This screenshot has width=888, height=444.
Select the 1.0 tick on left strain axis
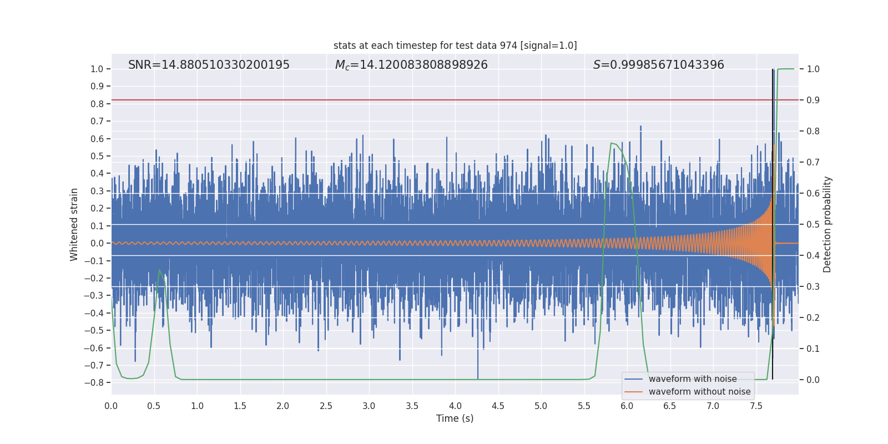97,69
